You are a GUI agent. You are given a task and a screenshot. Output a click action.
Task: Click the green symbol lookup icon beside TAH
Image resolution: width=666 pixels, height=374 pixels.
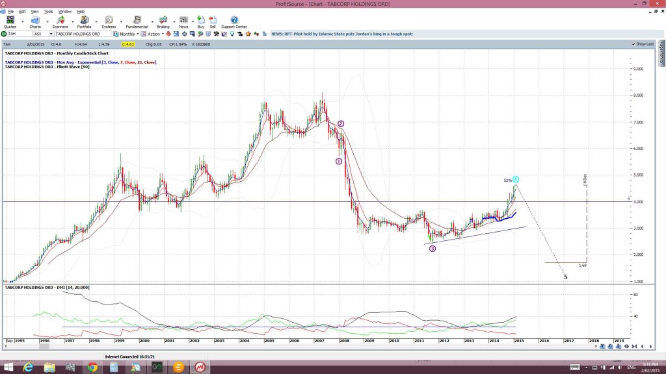(x=4, y=34)
